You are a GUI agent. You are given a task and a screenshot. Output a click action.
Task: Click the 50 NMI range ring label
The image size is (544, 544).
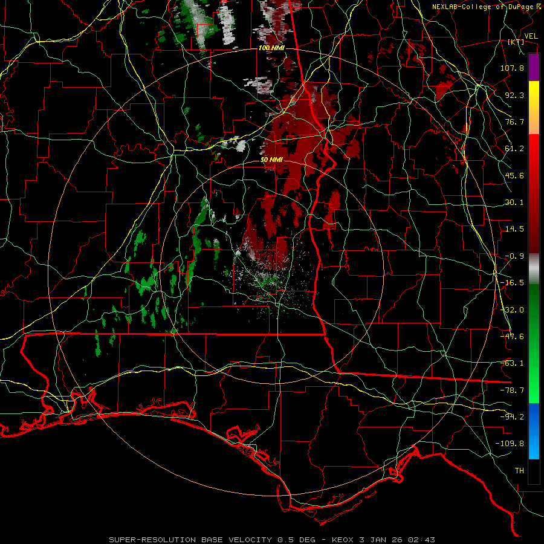coord(271,160)
